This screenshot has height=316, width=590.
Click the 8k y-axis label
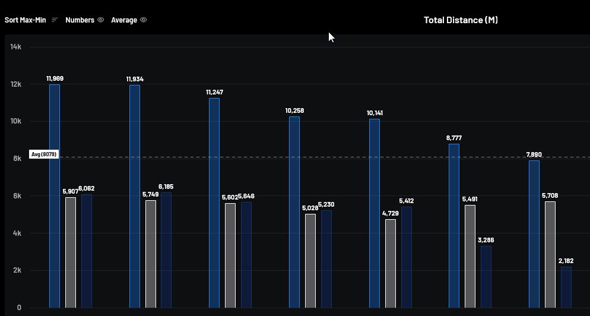(x=18, y=159)
